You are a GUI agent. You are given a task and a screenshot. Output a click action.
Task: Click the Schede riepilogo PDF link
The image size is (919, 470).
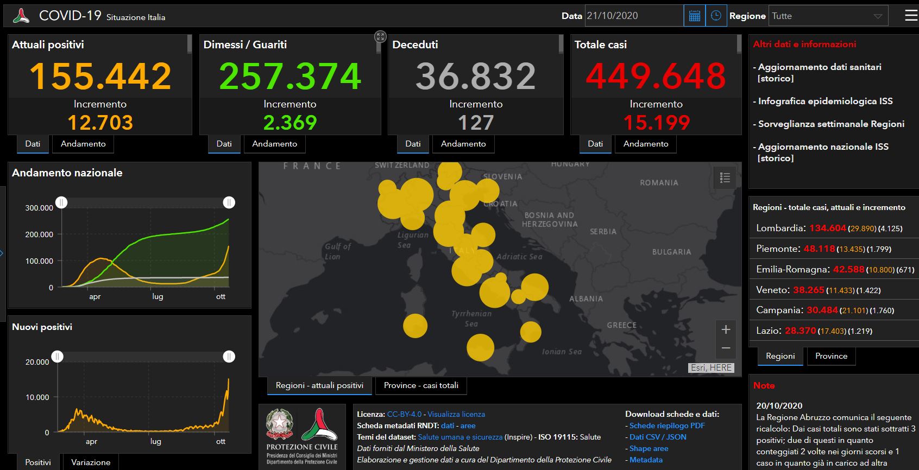667,425
